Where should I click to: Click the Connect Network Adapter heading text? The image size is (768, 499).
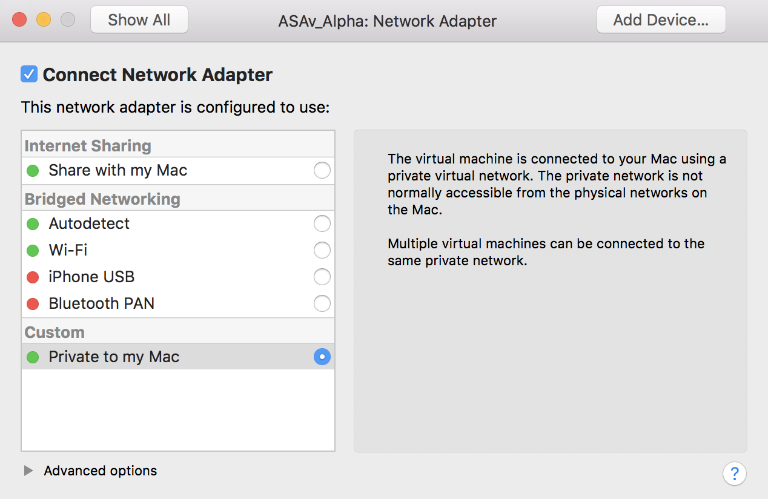(x=157, y=74)
